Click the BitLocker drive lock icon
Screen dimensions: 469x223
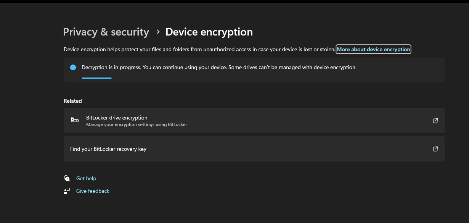75,120
